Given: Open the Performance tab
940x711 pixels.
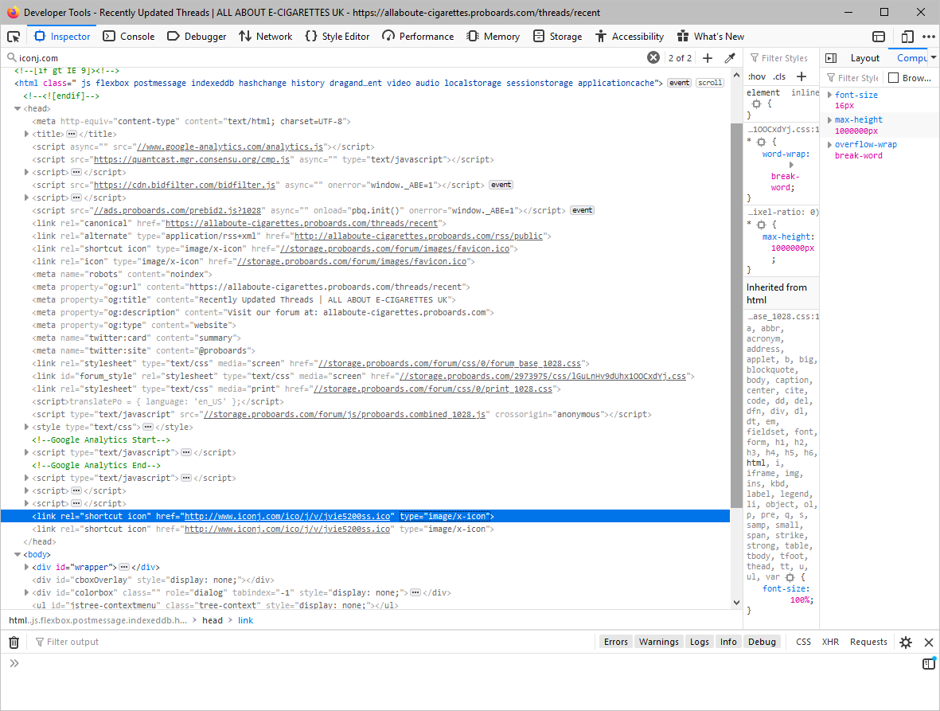Looking at the screenshot, I should point(418,37).
